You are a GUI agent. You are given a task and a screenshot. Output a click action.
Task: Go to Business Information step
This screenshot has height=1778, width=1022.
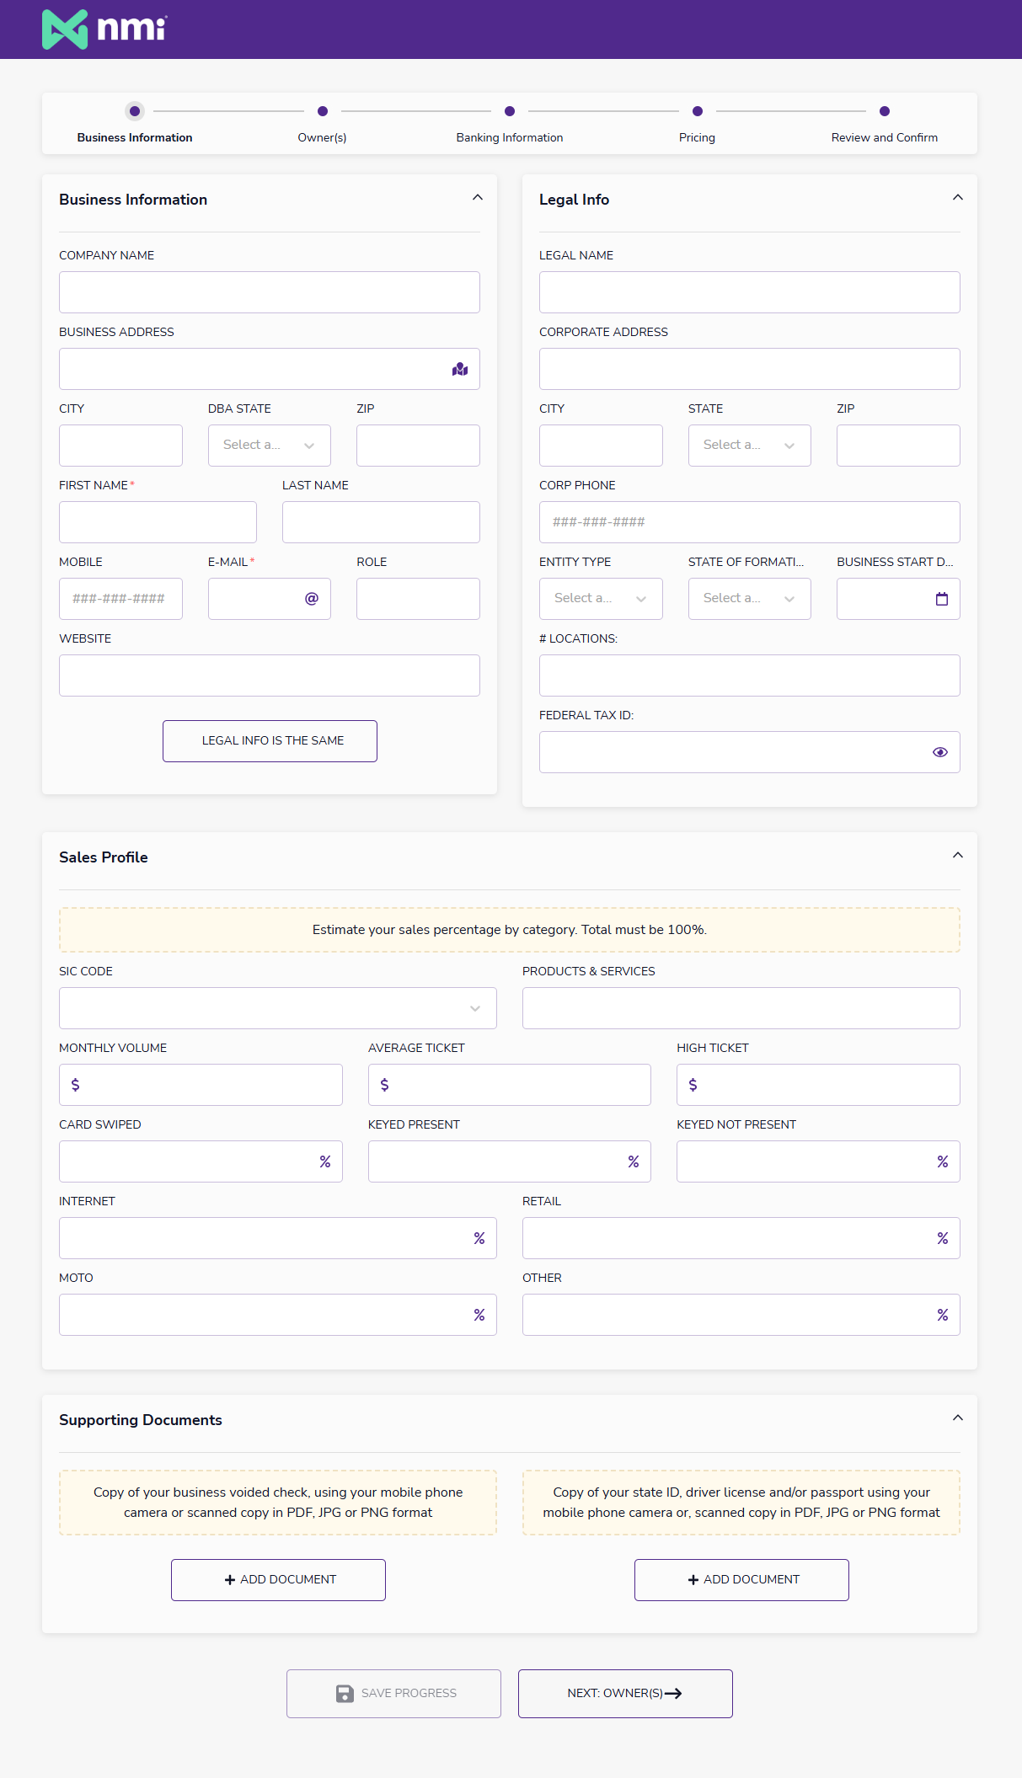pyautogui.click(x=135, y=124)
